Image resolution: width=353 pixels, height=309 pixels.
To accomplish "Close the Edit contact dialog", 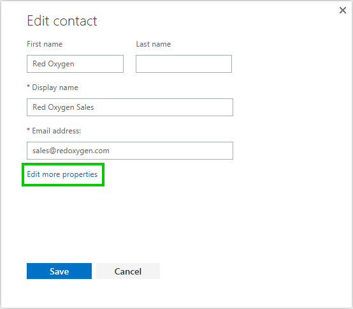I will 343,10.
